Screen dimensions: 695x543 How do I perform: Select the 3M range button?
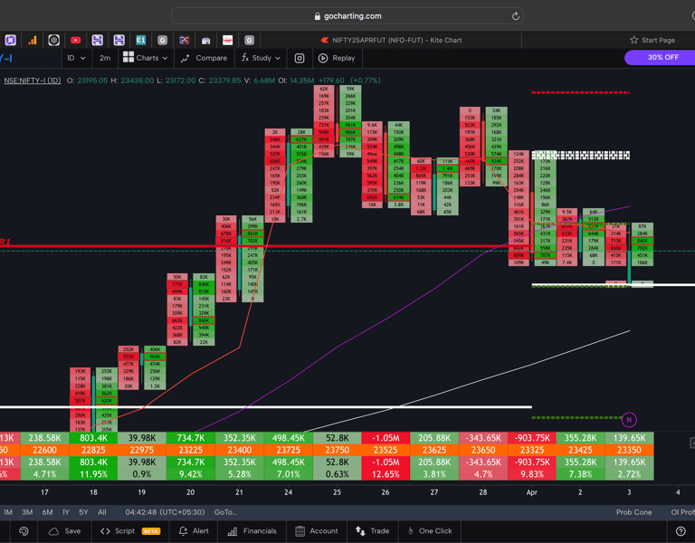pos(27,512)
